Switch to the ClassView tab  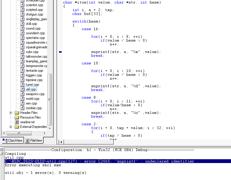[x=13, y=141]
